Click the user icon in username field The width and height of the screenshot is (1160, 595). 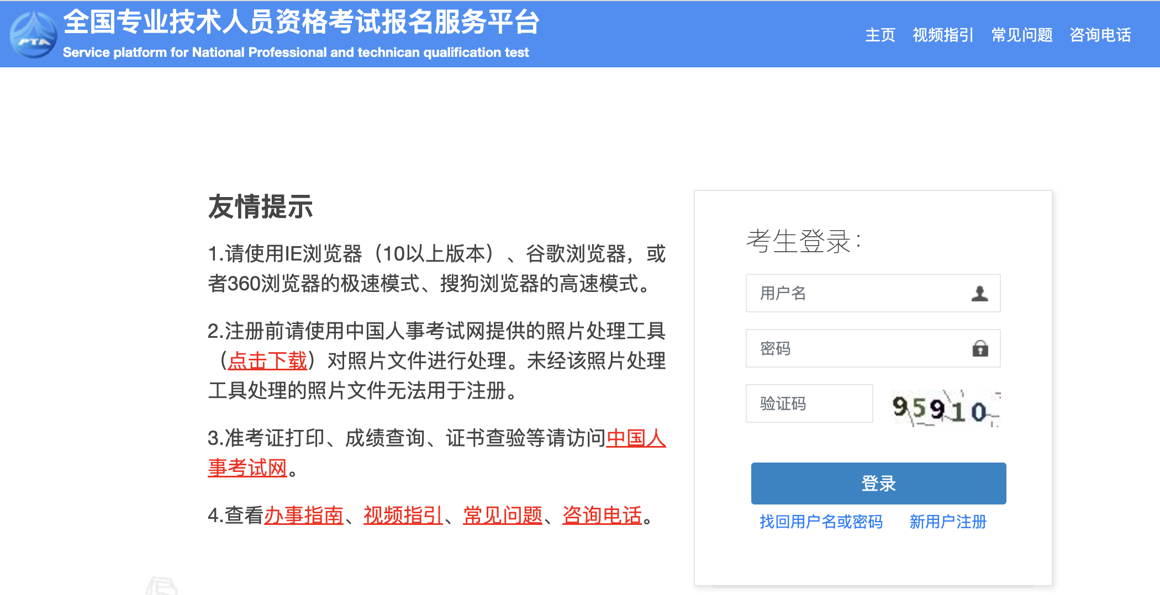point(979,293)
